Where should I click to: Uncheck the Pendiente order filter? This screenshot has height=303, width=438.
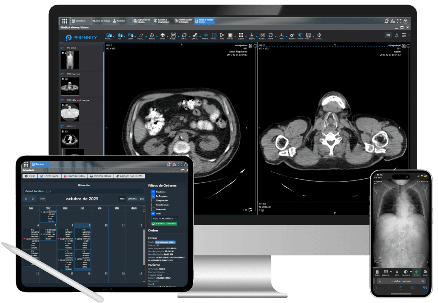[153, 192]
